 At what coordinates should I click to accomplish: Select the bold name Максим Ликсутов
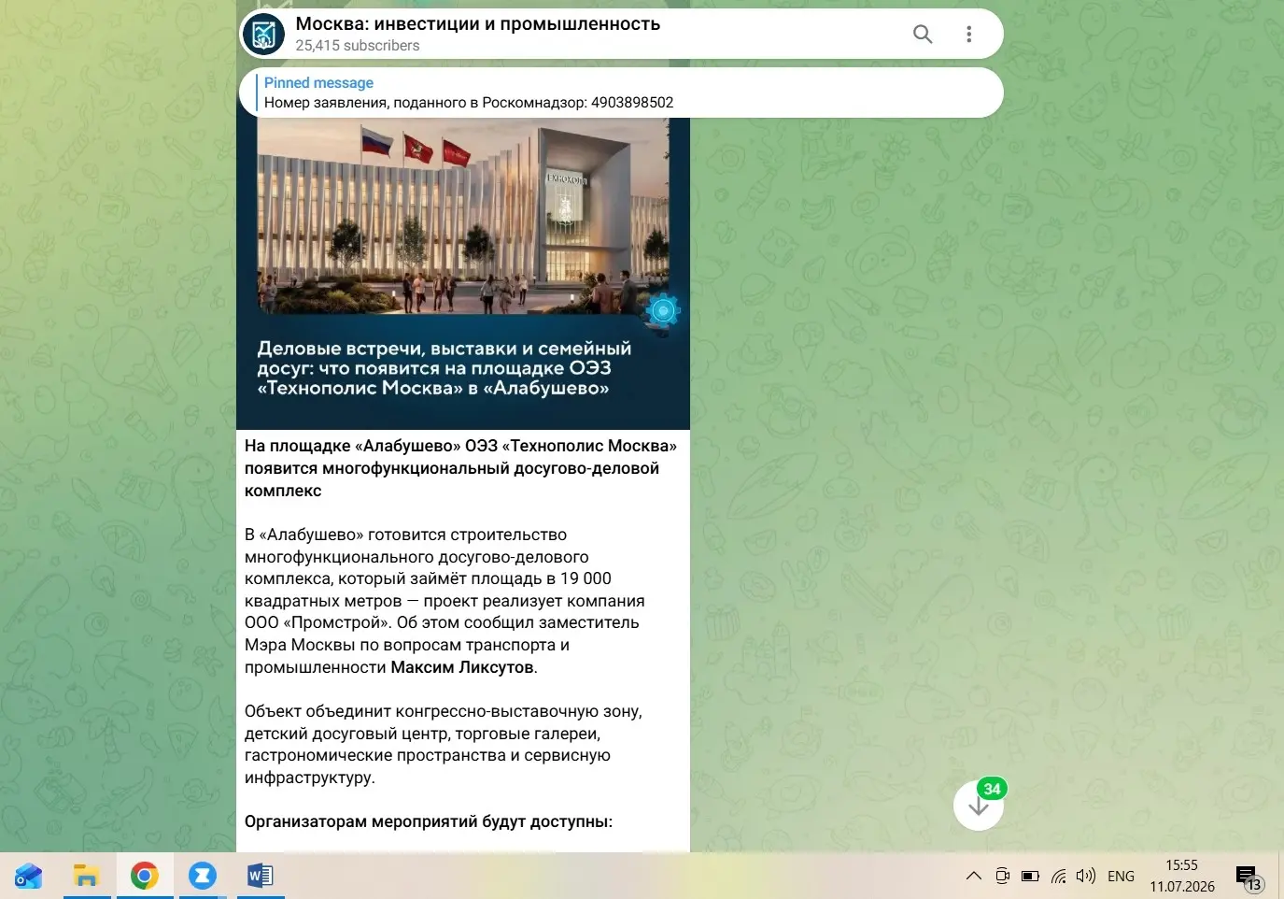click(462, 667)
